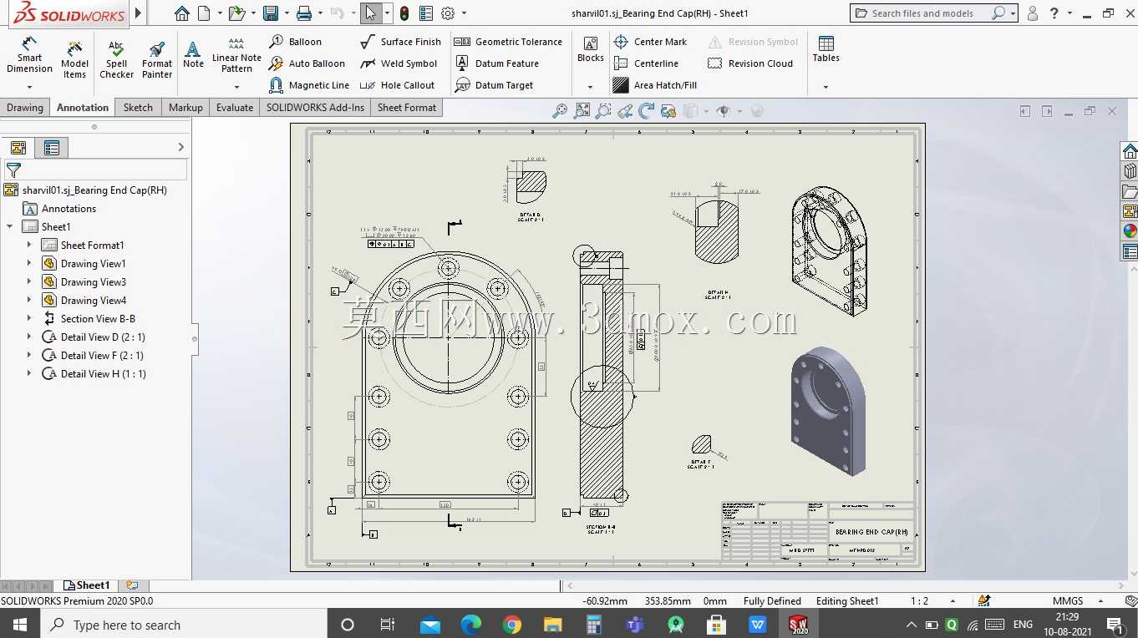Click the Save icon in the title toolbar
This screenshot has height=638, width=1138.
coord(270,13)
